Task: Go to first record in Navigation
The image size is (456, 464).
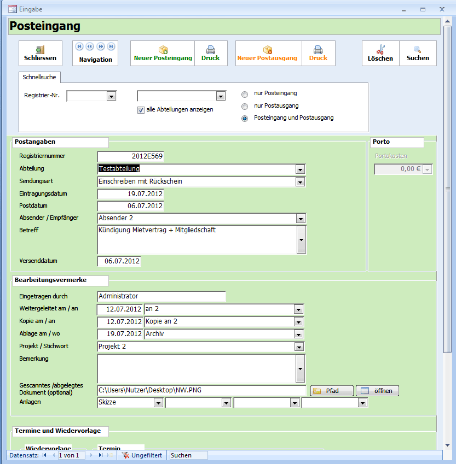Action: click(x=79, y=46)
